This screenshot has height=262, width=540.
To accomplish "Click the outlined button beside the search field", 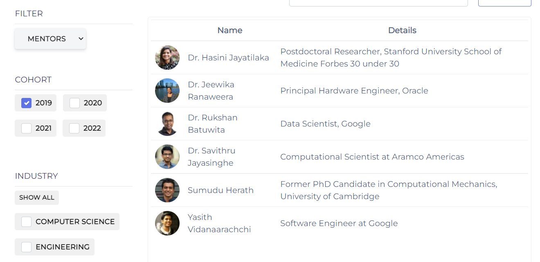I will click(504, 3).
